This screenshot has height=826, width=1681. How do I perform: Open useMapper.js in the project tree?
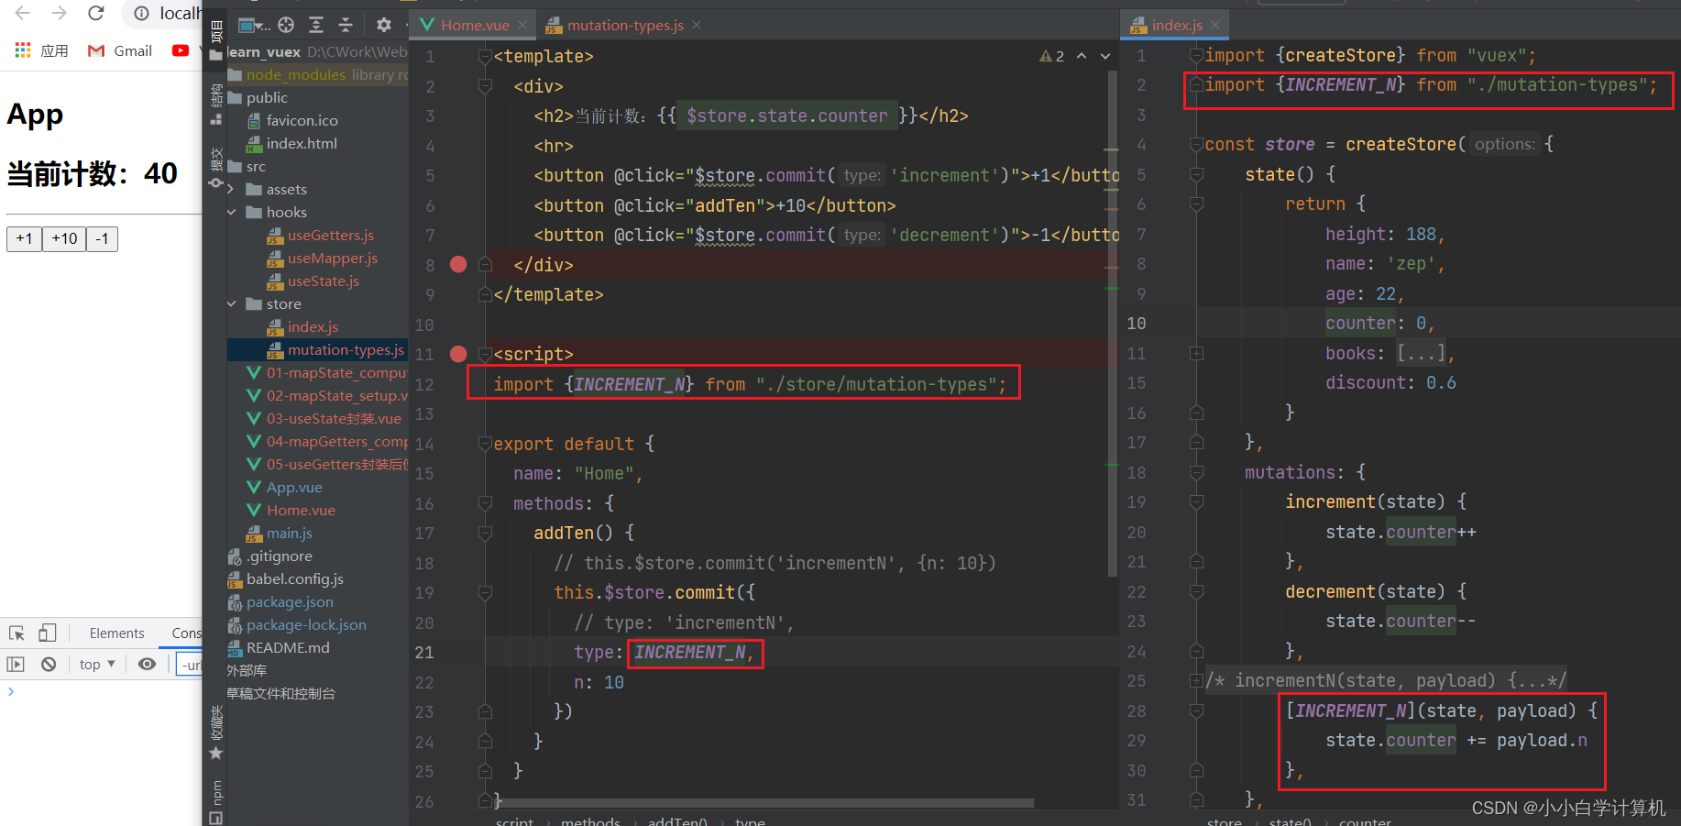pos(323,258)
